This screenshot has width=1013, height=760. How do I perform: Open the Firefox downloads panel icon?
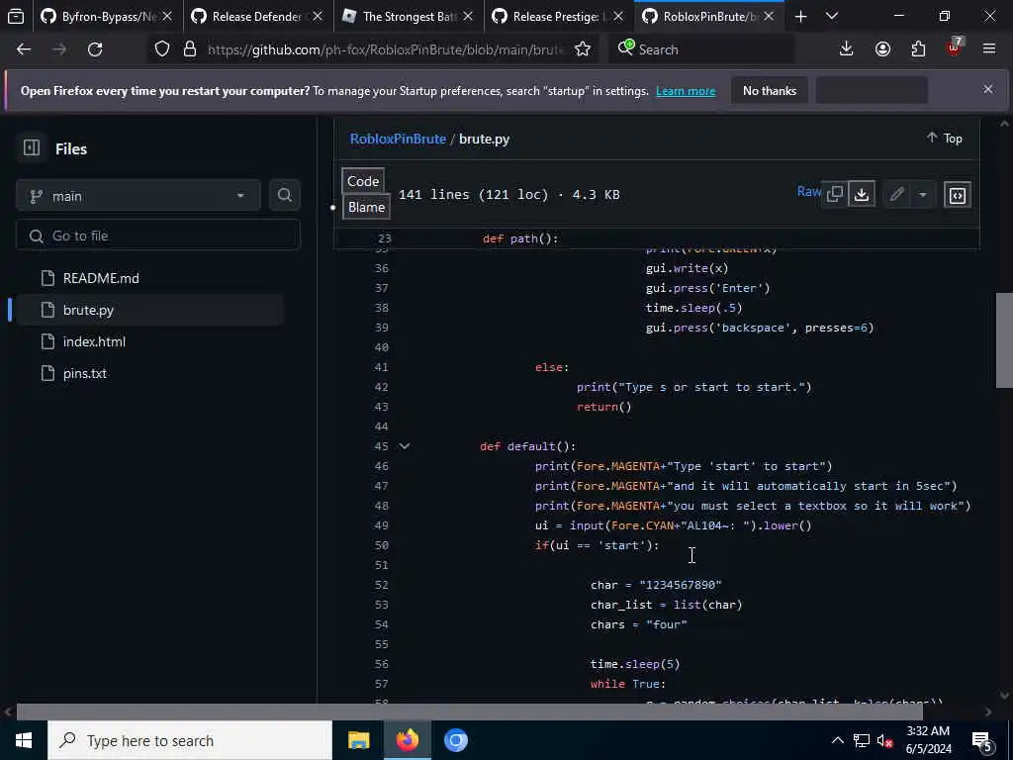847,49
